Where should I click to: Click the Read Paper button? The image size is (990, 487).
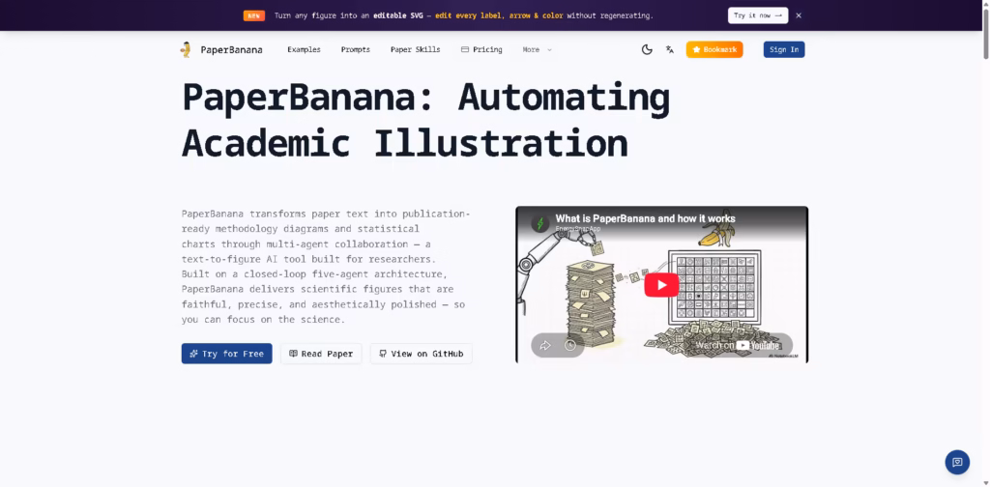pyautogui.click(x=321, y=354)
